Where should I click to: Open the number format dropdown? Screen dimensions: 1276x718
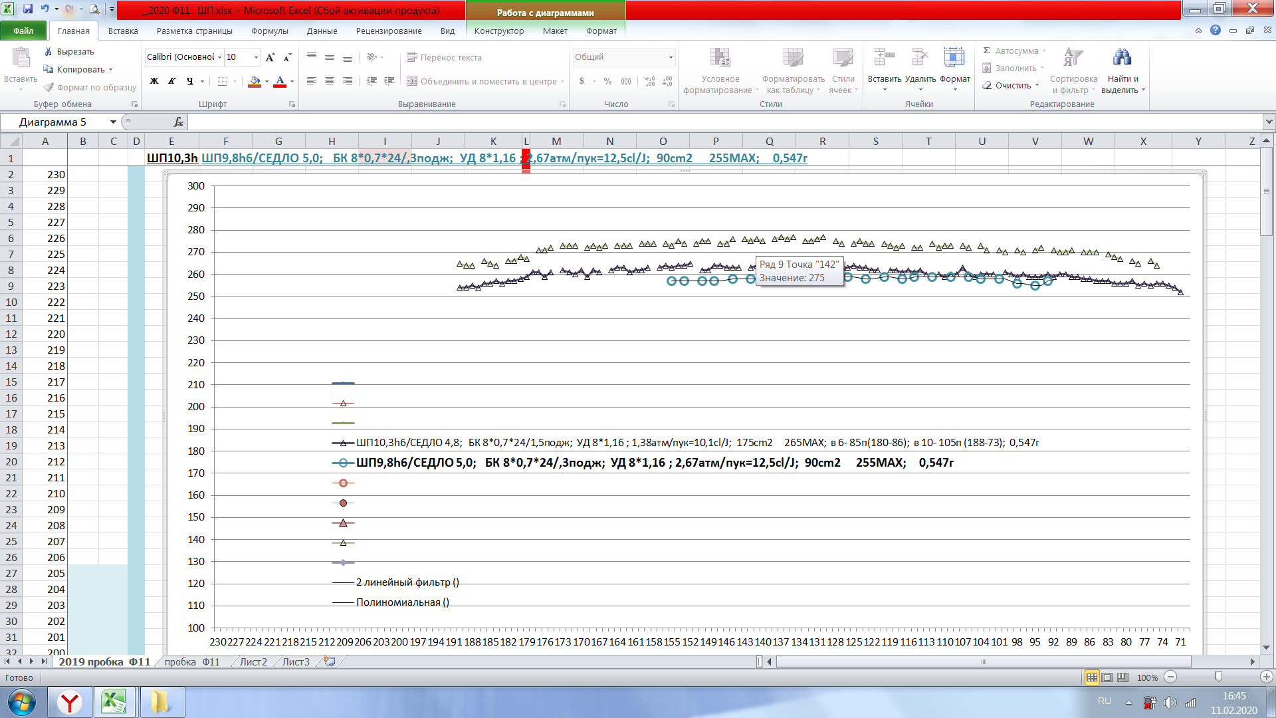[671, 57]
